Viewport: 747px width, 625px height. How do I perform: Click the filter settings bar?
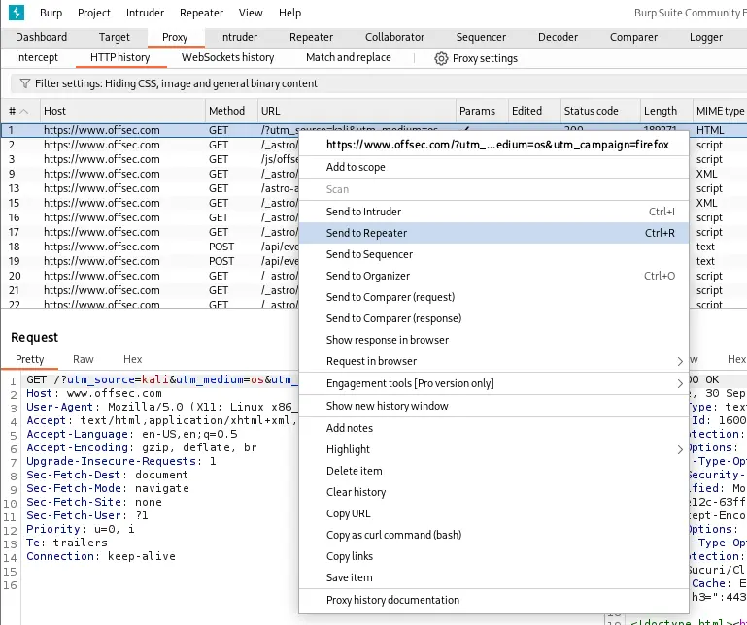tap(175, 84)
